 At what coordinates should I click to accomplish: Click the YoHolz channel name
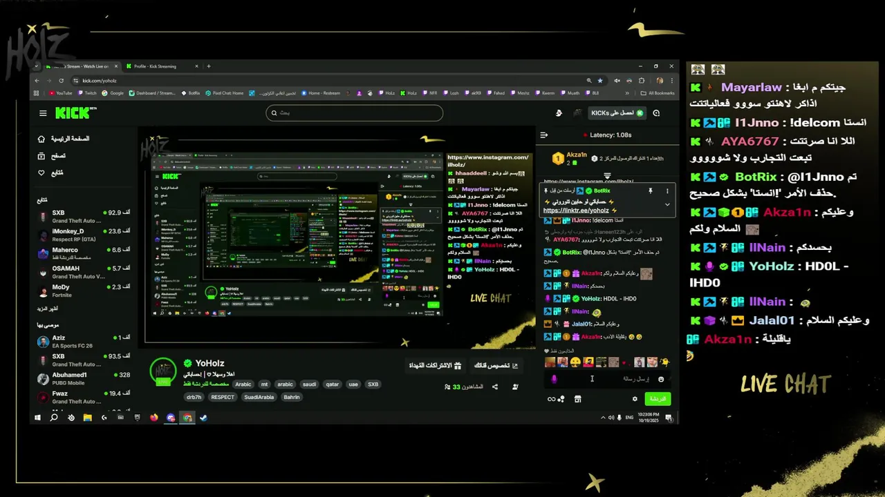point(209,363)
